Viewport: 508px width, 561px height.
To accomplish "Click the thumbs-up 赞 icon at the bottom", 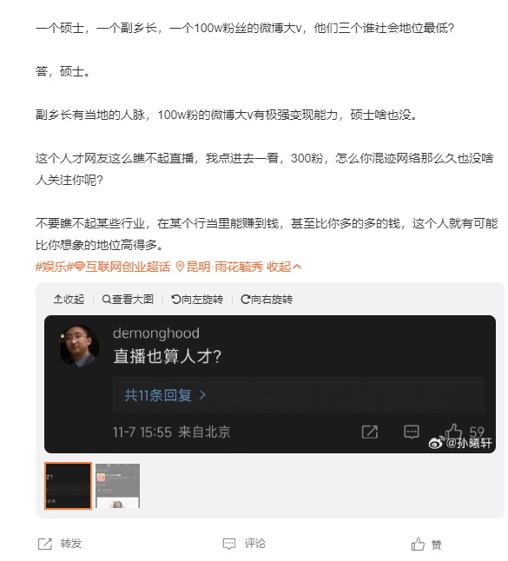I will tap(418, 544).
